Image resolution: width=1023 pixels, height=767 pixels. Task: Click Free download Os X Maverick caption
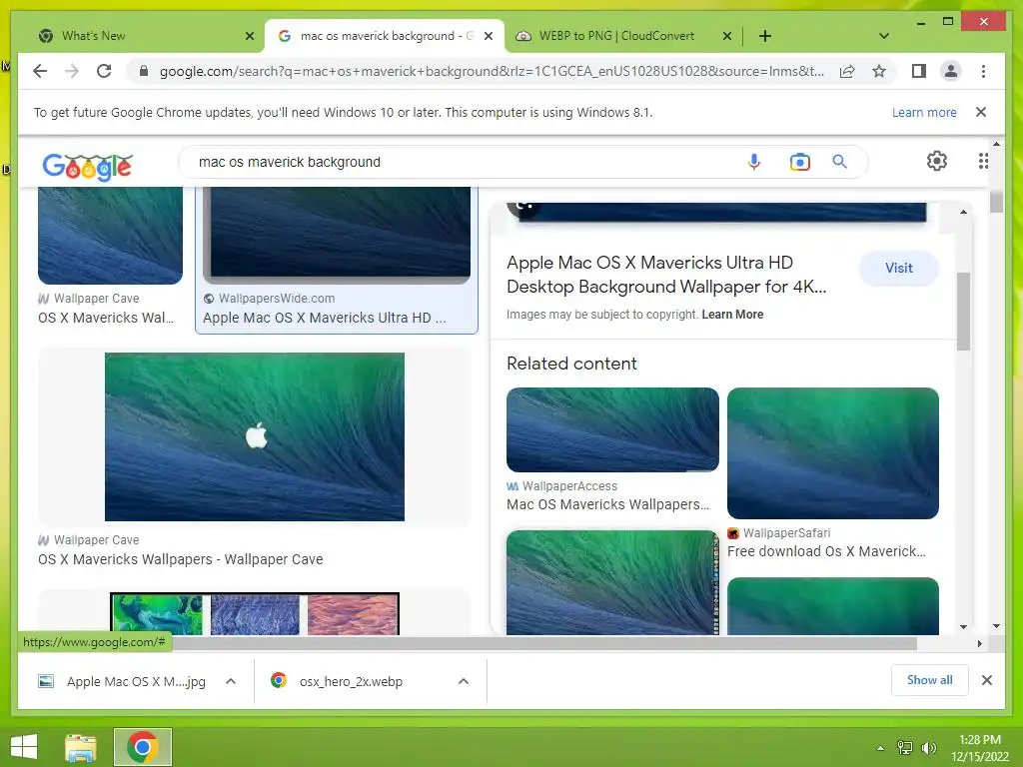click(826, 551)
